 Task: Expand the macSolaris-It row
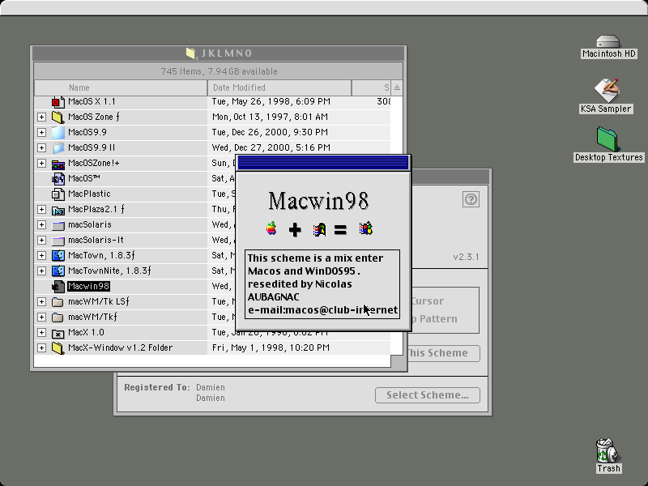click(x=41, y=240)
